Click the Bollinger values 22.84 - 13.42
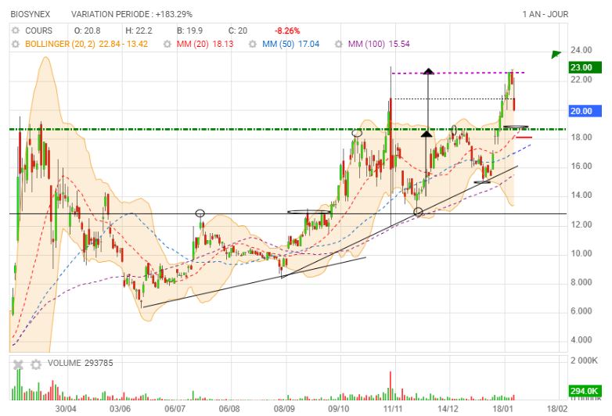The image size is (612, 416). pyautogui.click(x=124, y=44)
